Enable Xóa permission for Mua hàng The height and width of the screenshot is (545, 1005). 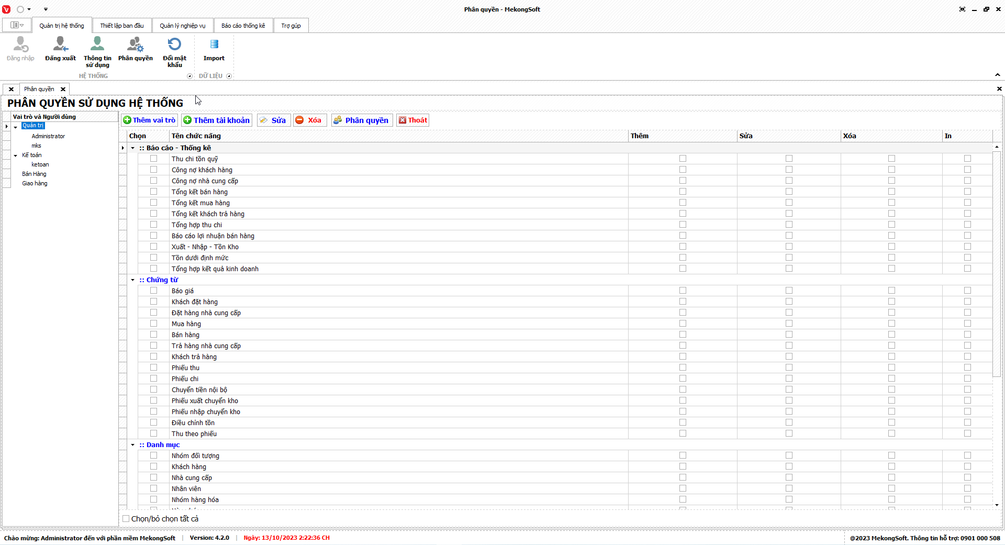tap(891, 324)
